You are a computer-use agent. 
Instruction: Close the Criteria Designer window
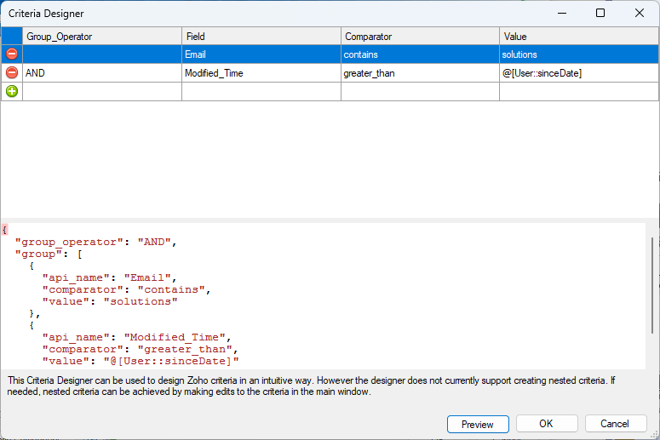pyautogui.click(x=640, y=13)
